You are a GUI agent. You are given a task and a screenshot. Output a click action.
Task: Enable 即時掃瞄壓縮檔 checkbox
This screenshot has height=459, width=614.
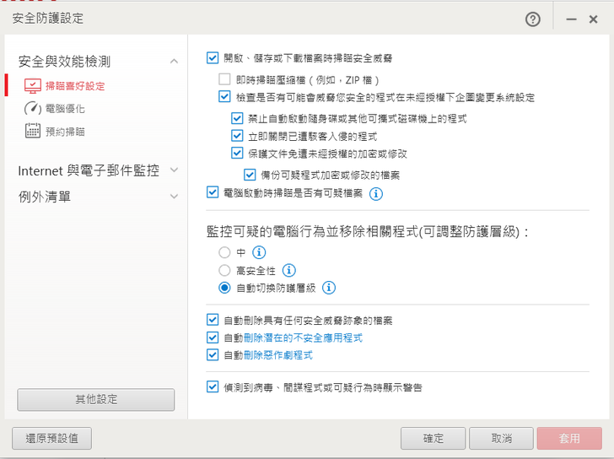coord(224,79)
